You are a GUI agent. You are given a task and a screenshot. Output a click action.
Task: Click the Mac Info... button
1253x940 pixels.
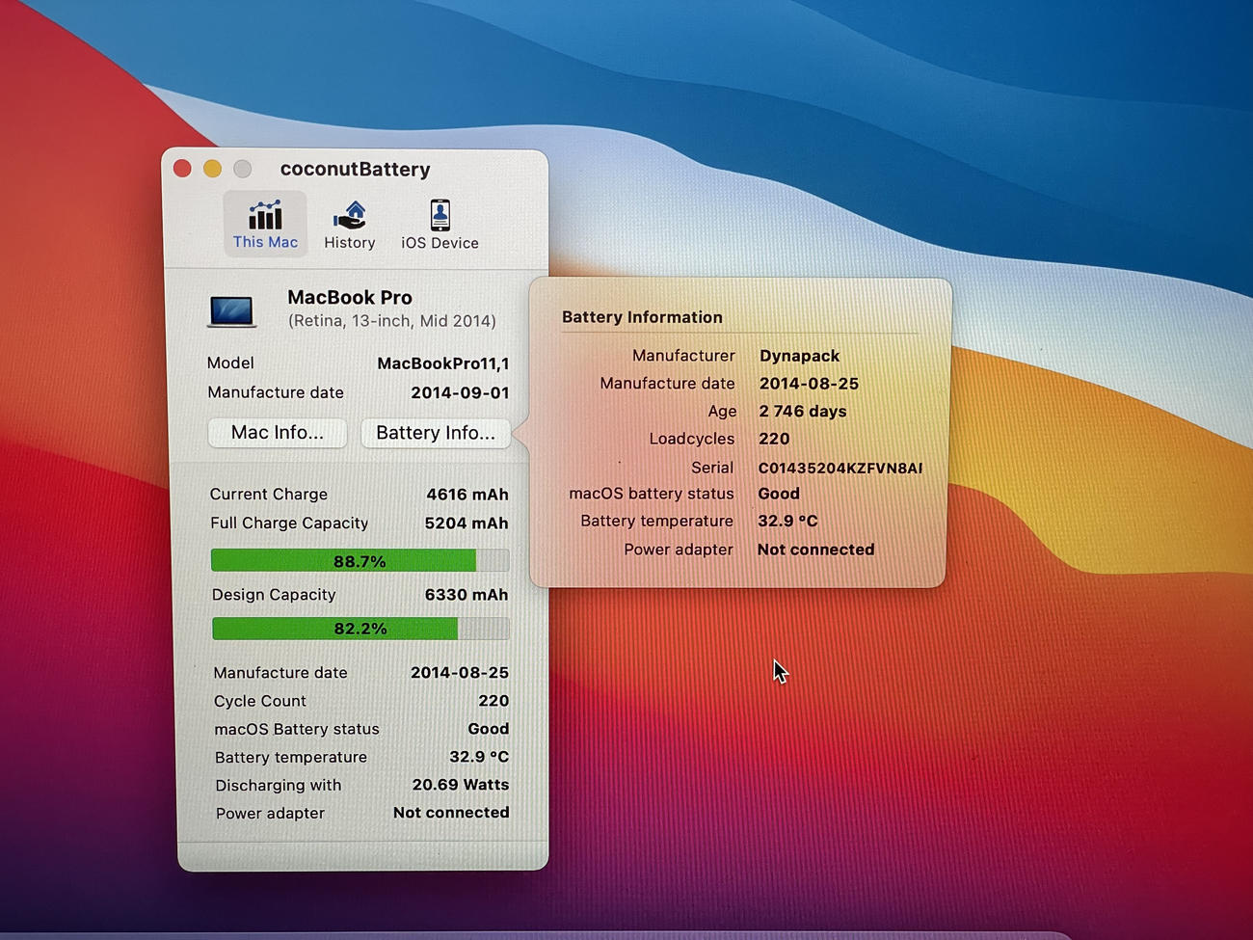(x=278, y=433)
